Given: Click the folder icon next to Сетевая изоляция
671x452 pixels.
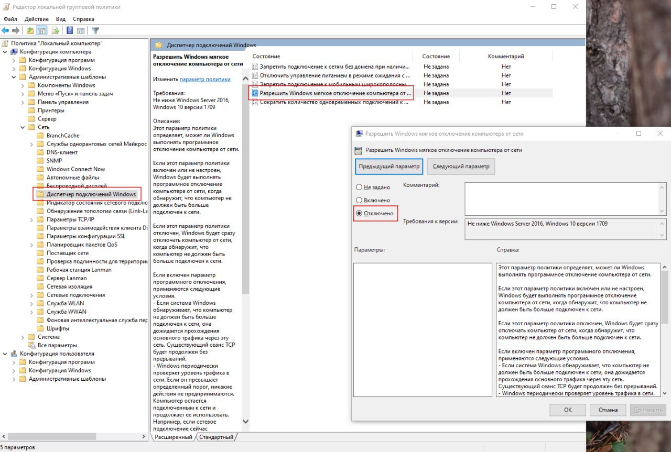Looking at the screenshot, I should [40, 286].
